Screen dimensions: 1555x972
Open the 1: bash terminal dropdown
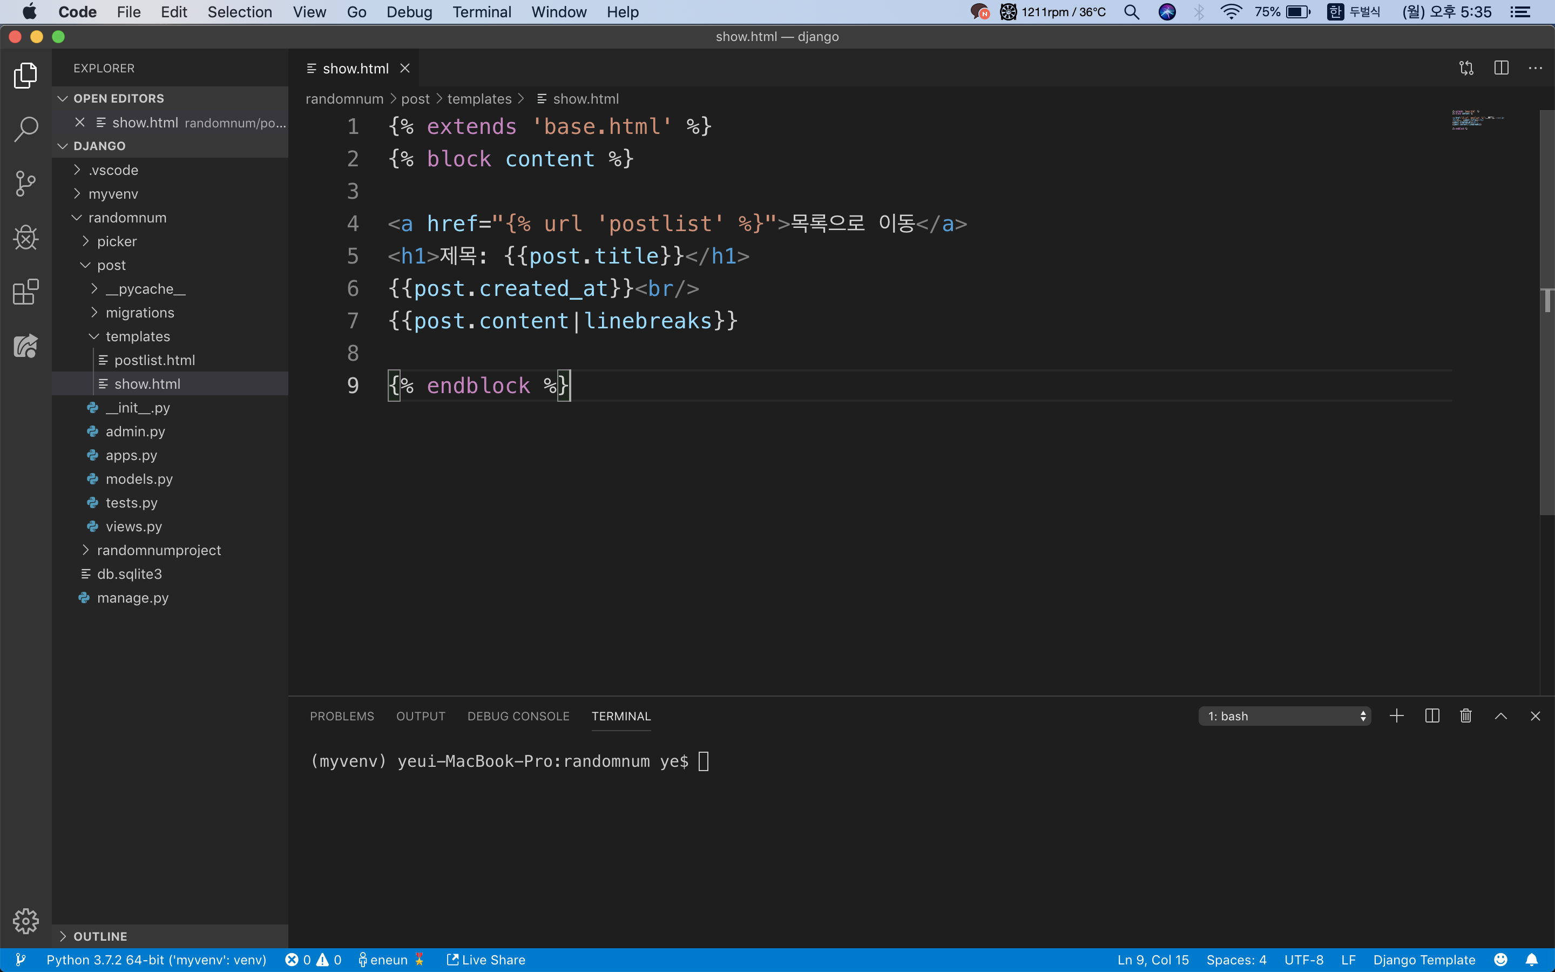pyautogui.click(x=1284, y=716)
